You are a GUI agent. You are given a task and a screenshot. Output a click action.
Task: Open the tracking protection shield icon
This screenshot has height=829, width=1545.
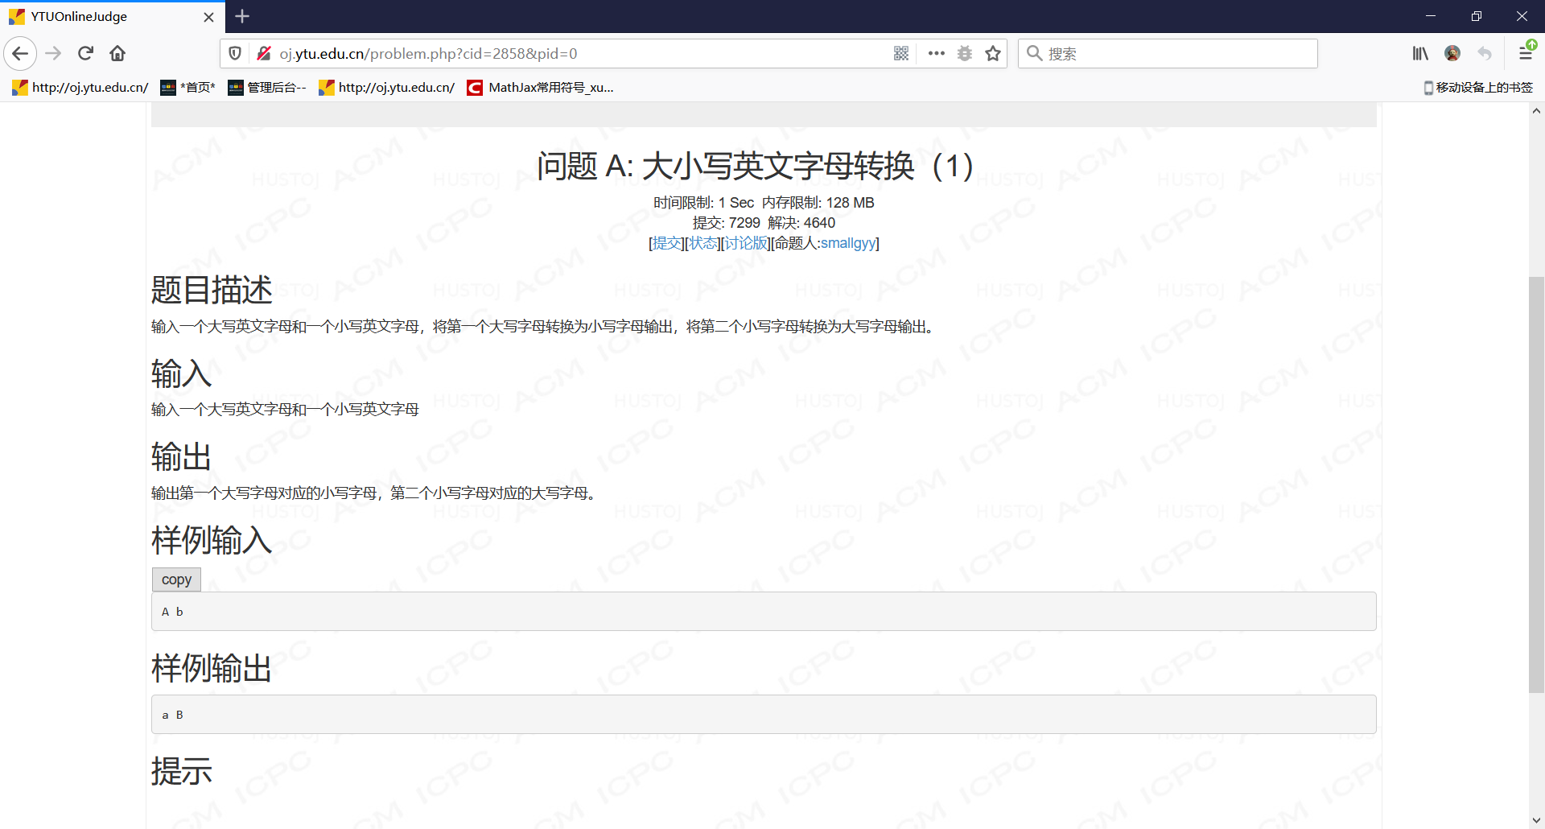(x=235, y=54)
